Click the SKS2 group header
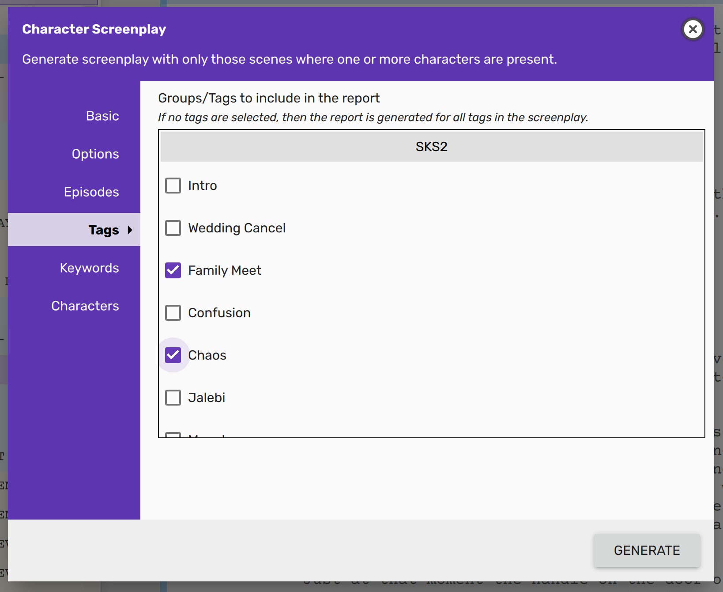Image resolution: width=723 pixels, height=592 pixels. click(x=431, y=147)
